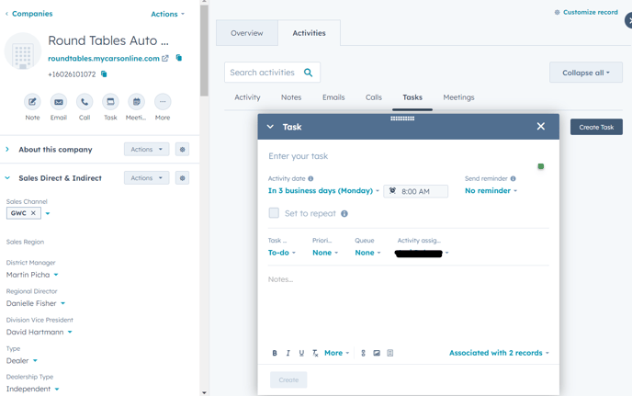Collapse the Task dialog header chevron

tap(270, 127)
